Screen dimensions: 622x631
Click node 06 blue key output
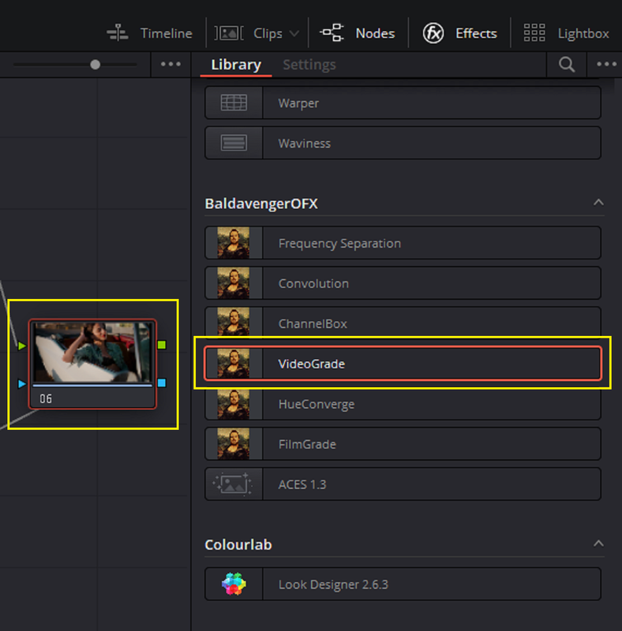click(x=162, y=383)
